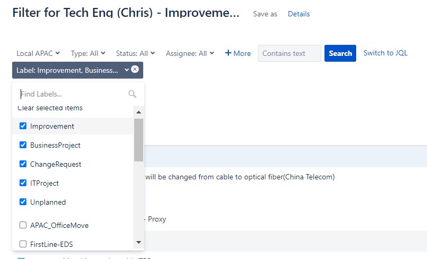
Task: Uncheck the ChangeRequest label checkbox
Action: 23,164
